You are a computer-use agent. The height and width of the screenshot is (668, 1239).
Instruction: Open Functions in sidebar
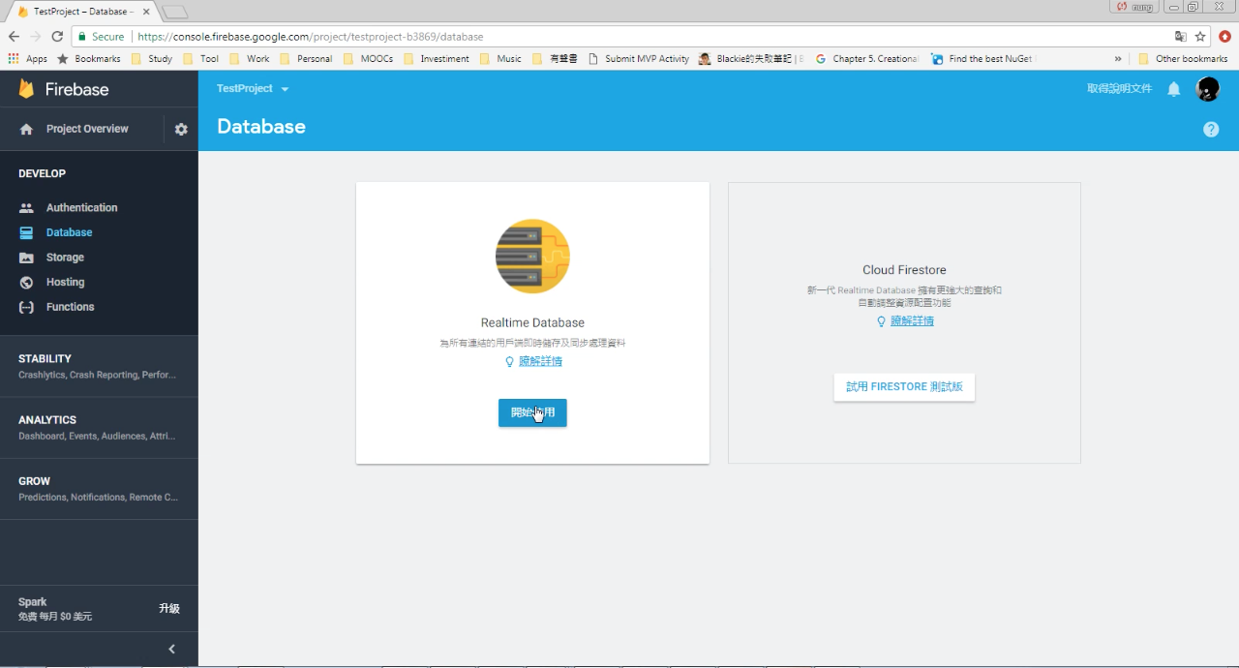70,307
